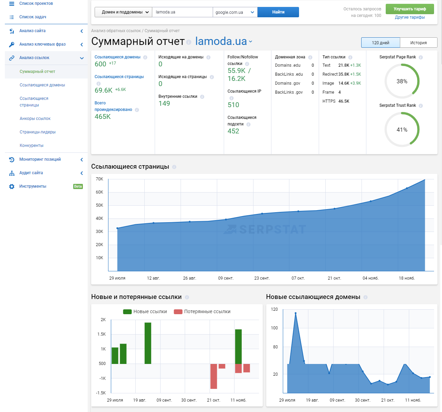
Task: Click Улучшить тариф button
Action: [x=410, y=9]
